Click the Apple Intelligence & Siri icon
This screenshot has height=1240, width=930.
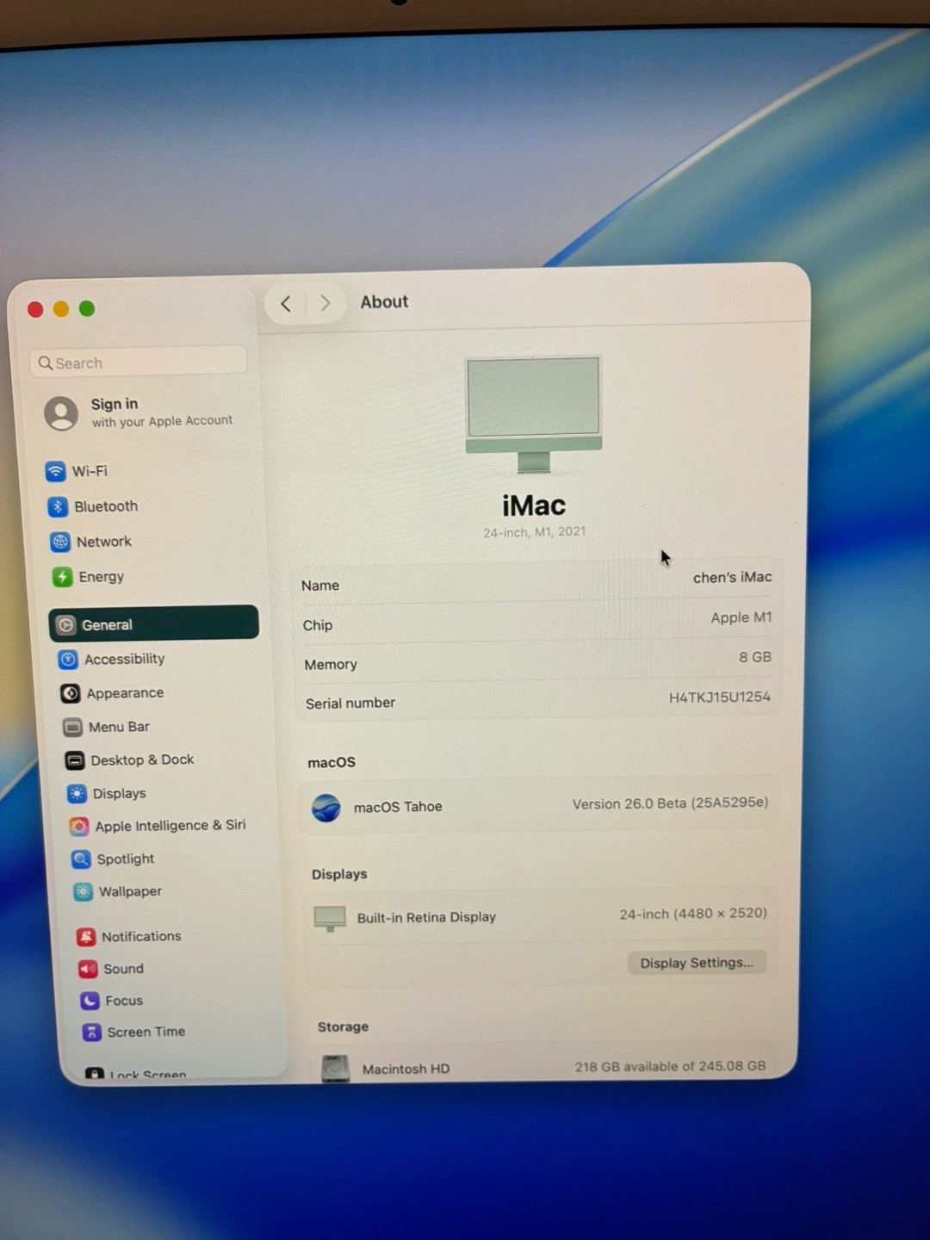click(79, 827)
